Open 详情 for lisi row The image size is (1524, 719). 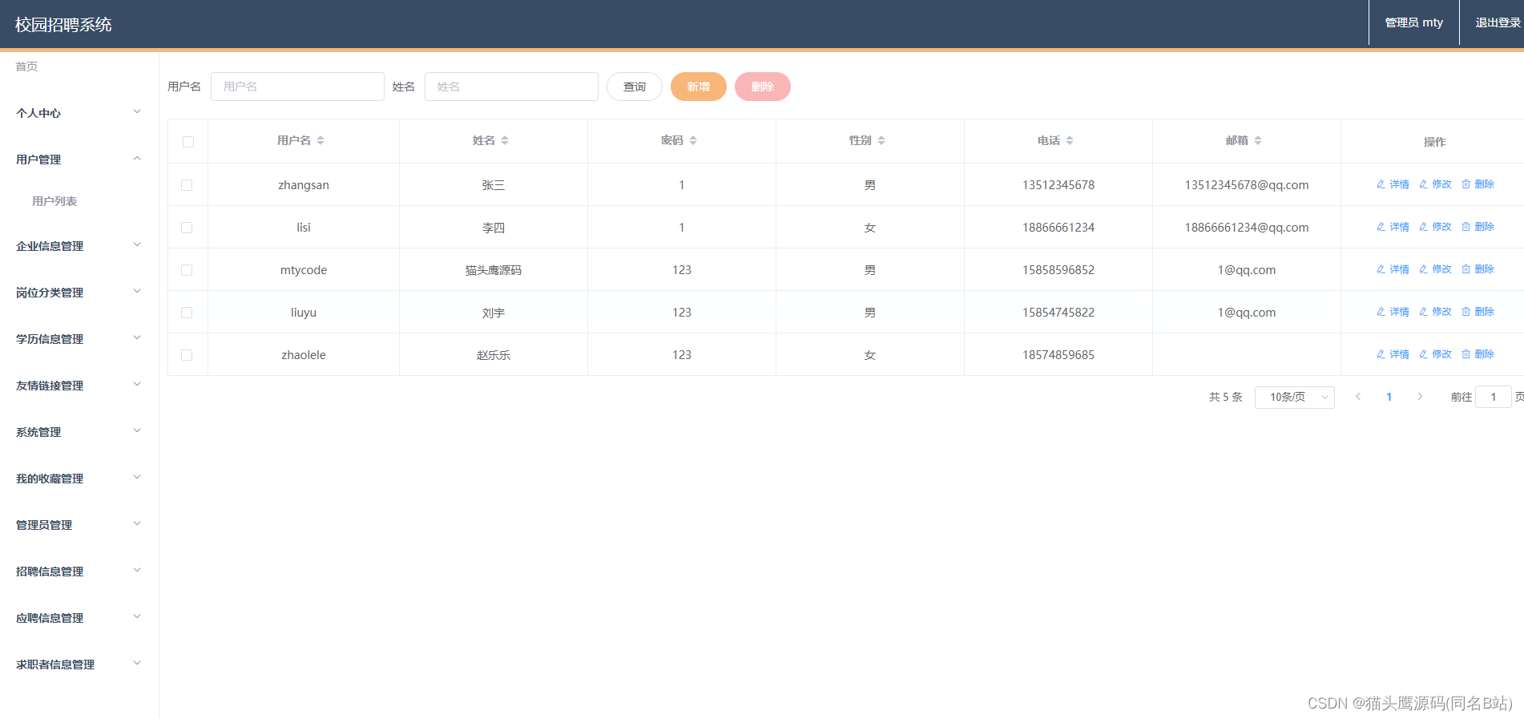1393,227
